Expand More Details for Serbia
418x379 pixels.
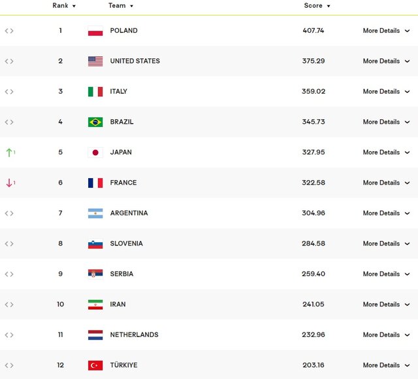point(386,274)
